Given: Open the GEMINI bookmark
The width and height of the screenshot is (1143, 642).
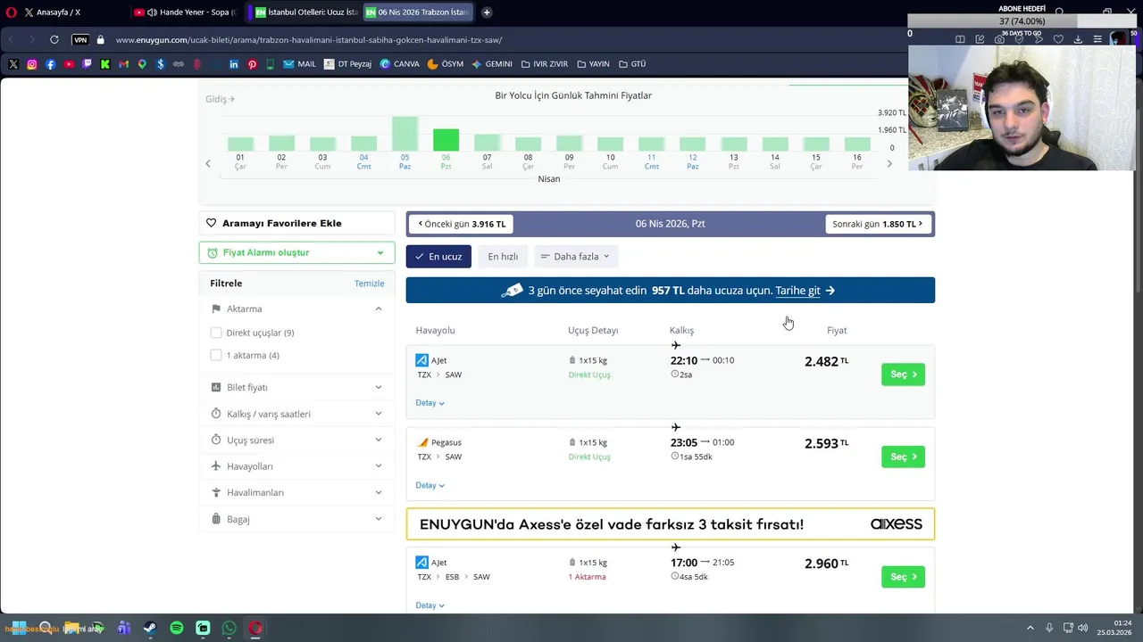Looking at the screenshot, I should 492,64.
